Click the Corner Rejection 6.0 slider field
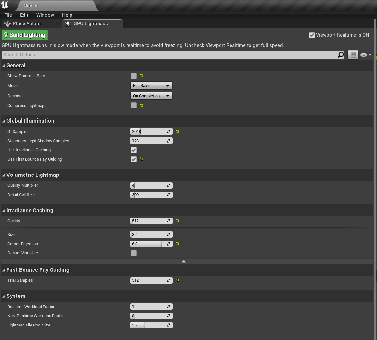Viewport: 377px width, 340px height. click(x=151, y=244)
